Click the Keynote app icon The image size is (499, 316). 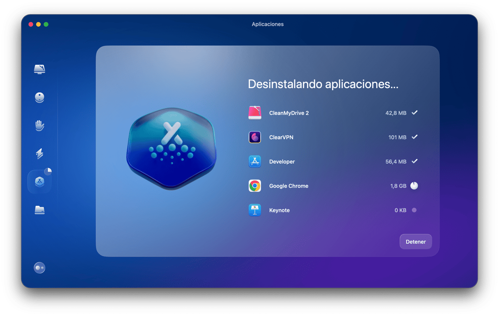click(255, 210)
